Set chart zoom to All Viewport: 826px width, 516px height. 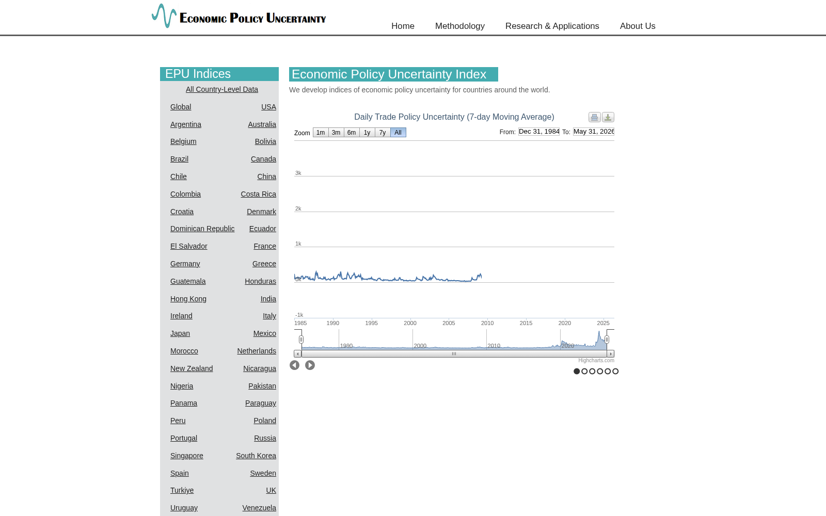click(398, 133)
